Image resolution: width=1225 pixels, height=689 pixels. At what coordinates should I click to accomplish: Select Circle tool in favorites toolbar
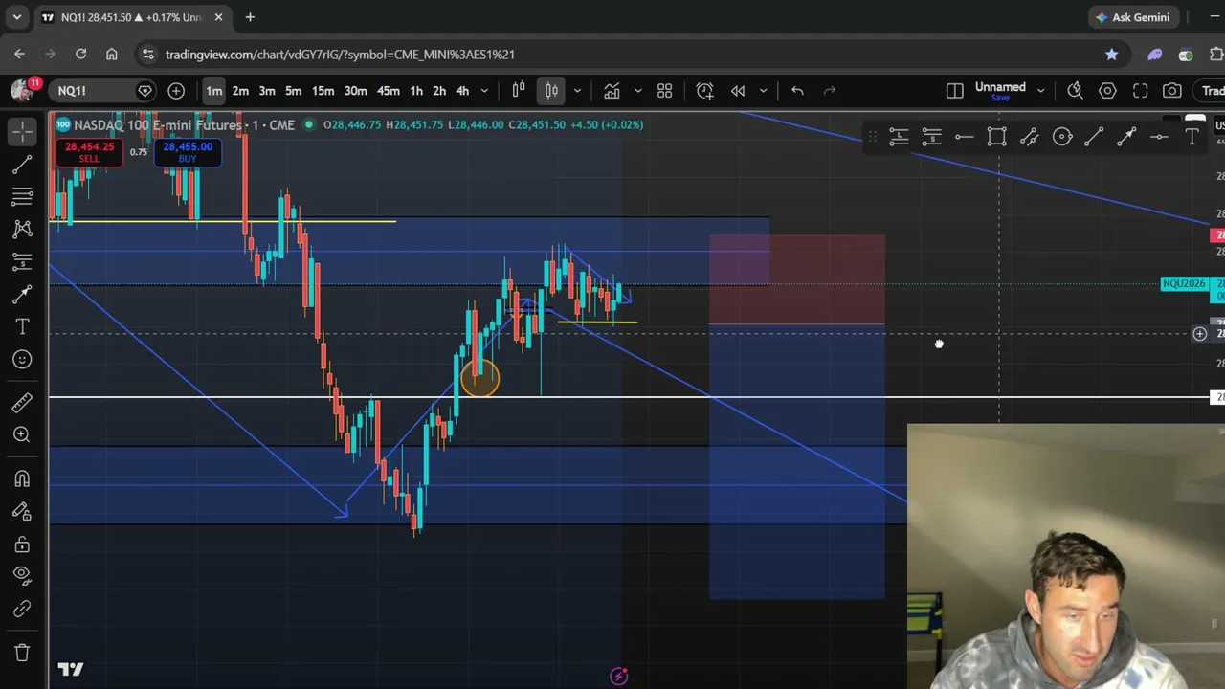(1062, 138)
